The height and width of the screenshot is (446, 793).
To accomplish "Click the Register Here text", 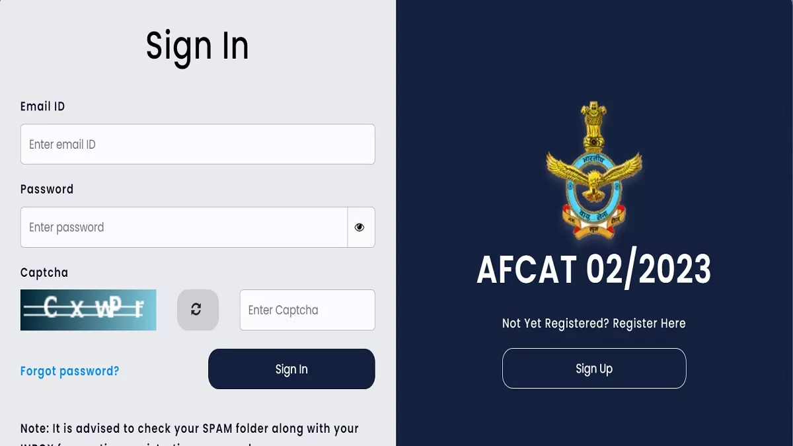I will click(649, 323).
